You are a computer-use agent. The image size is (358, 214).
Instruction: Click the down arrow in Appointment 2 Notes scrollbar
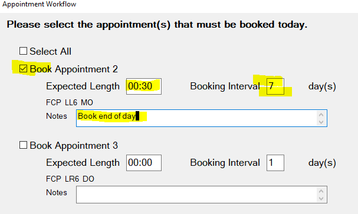pos(321,122)
